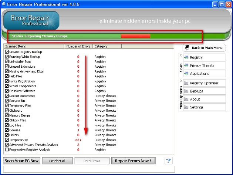Select Advanced Privacy Threats count 2
The height and width of the screenshot is (175, 233).
coord(78,145)
